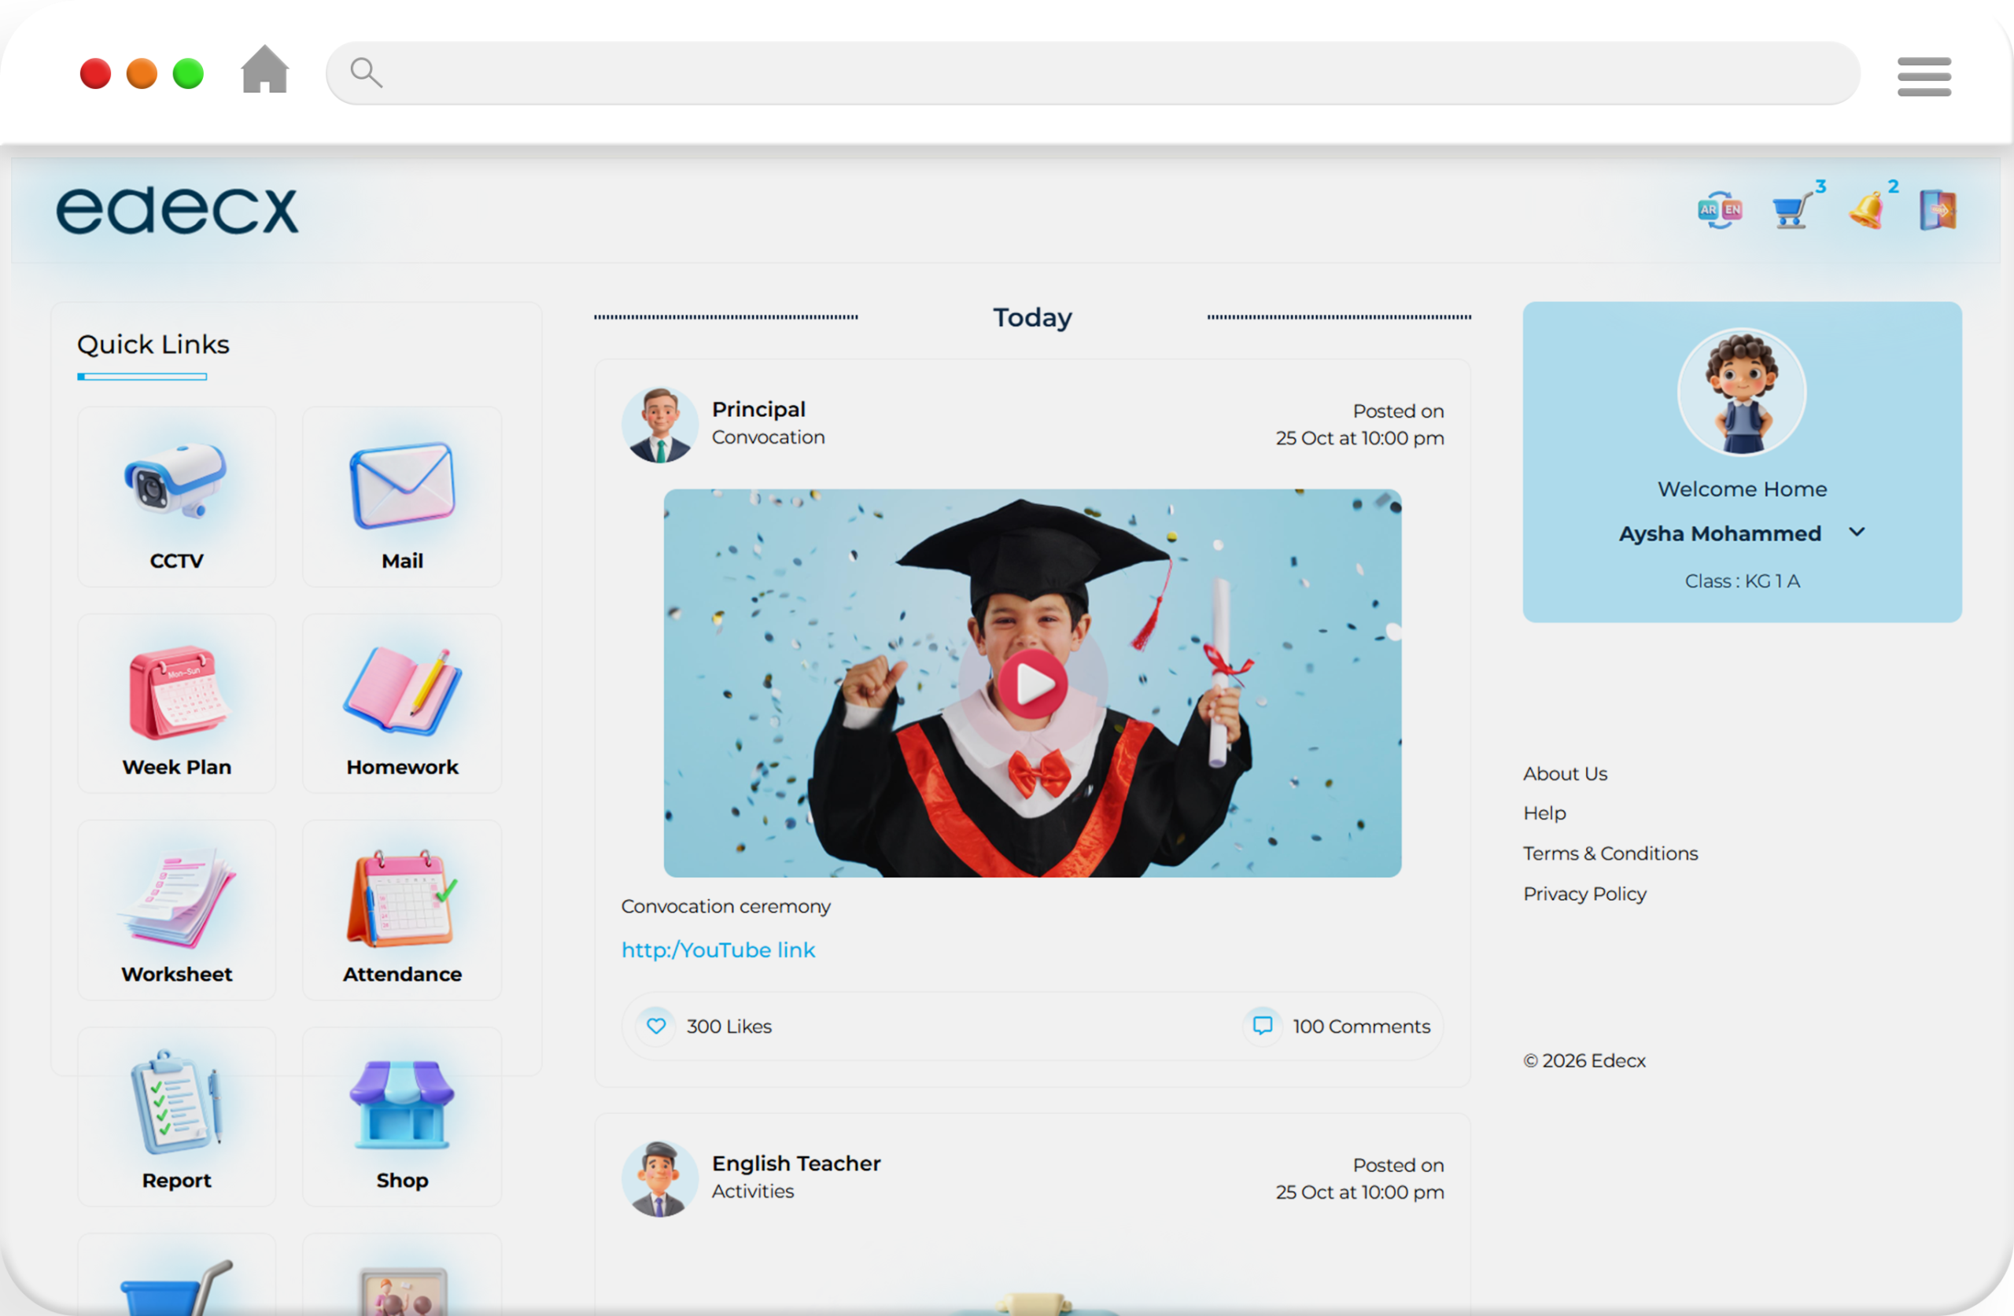
Task: Click the logout door icon
Action: (x=1938, y=210)
